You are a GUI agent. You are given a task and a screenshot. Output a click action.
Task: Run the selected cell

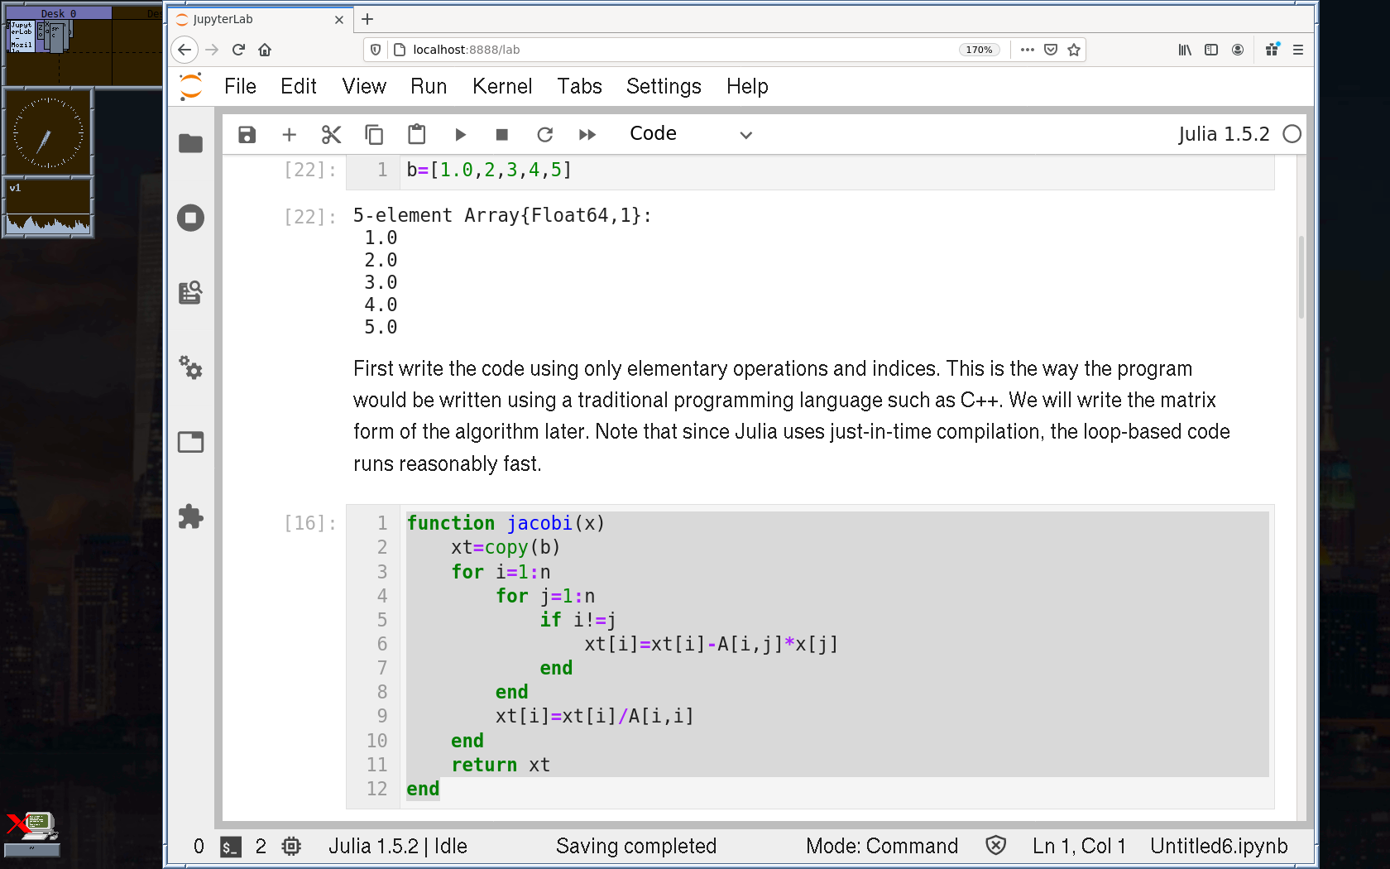click(460, 134)
